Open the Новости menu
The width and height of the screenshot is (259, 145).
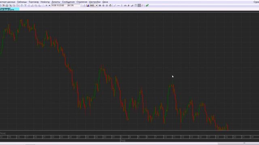(45, 2)
